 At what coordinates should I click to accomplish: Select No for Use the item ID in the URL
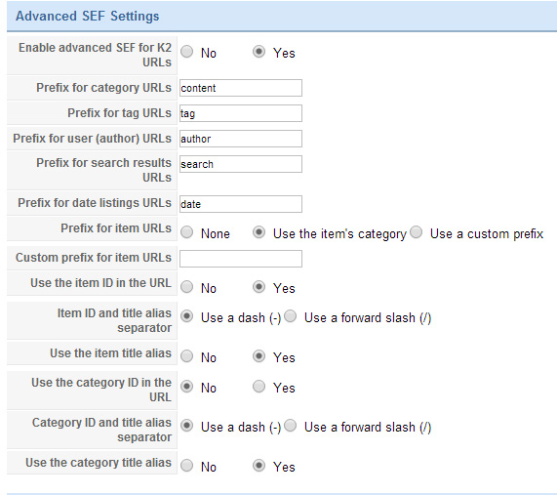pos(187,287)
